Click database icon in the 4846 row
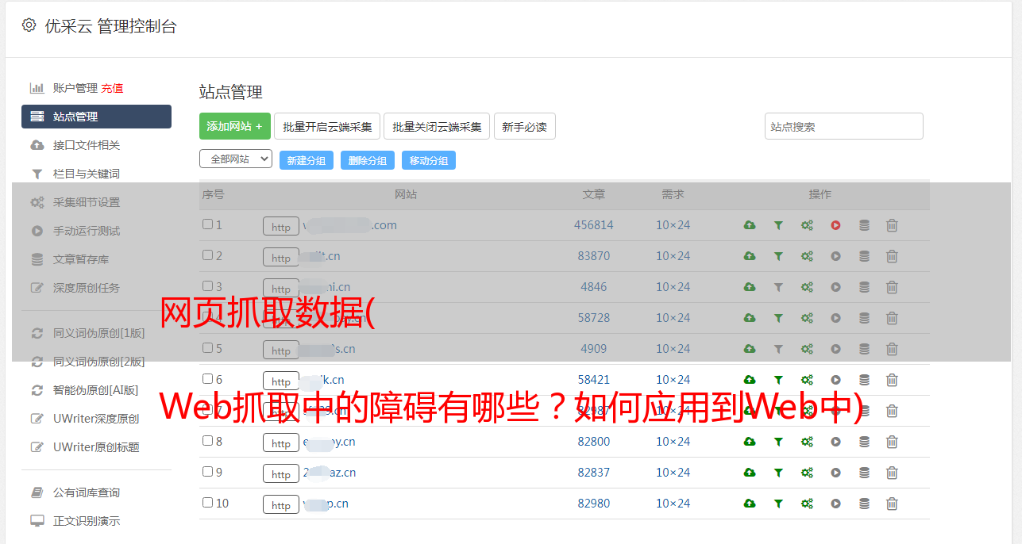The height and width of the screenshot is (544, 1022). click(864, 287)
